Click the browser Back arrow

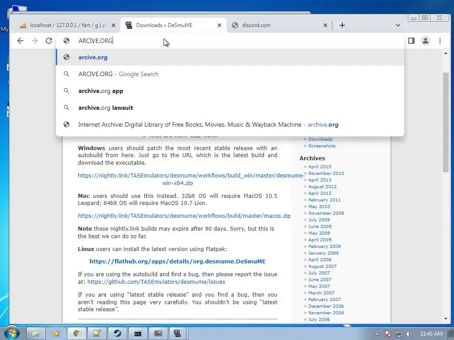pos(20,41)
